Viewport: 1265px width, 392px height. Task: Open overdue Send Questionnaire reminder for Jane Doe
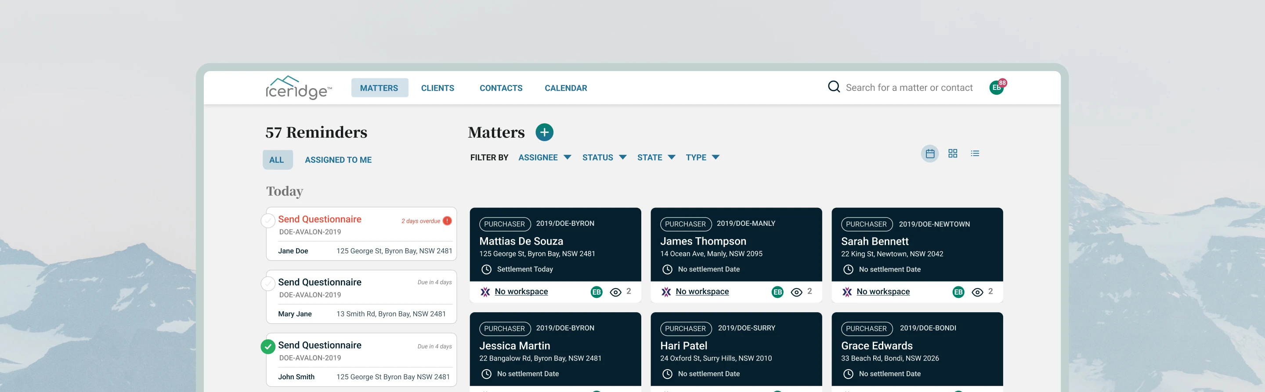(x=361, y=234)
